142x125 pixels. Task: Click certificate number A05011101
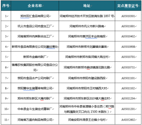coord(128,78)
